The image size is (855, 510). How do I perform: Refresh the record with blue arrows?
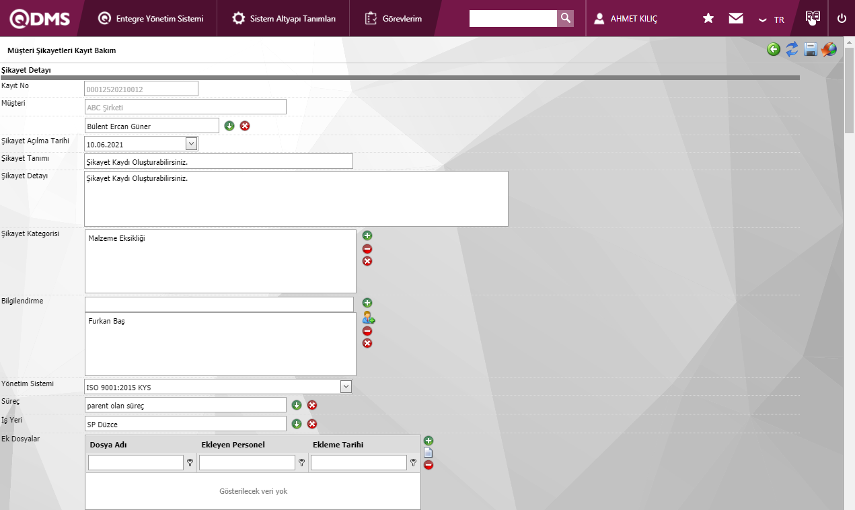(792, 49)
